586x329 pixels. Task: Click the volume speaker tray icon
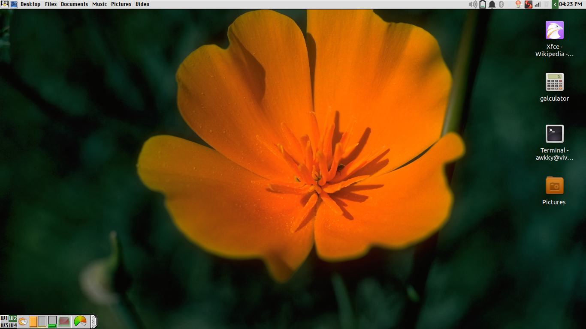(x=473, y=4)
